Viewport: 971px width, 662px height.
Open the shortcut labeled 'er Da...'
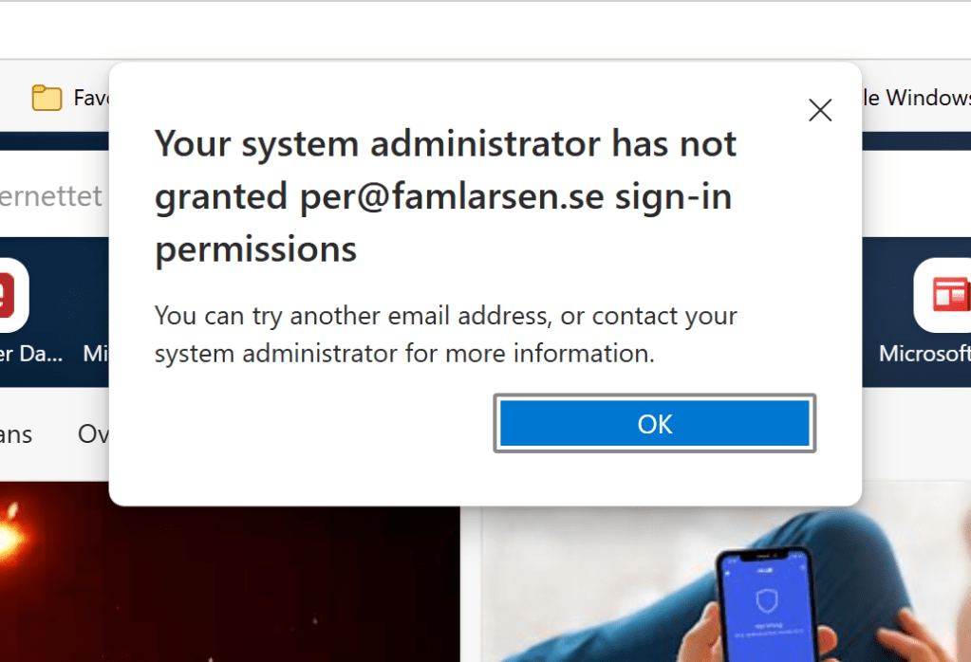(31, 354)
